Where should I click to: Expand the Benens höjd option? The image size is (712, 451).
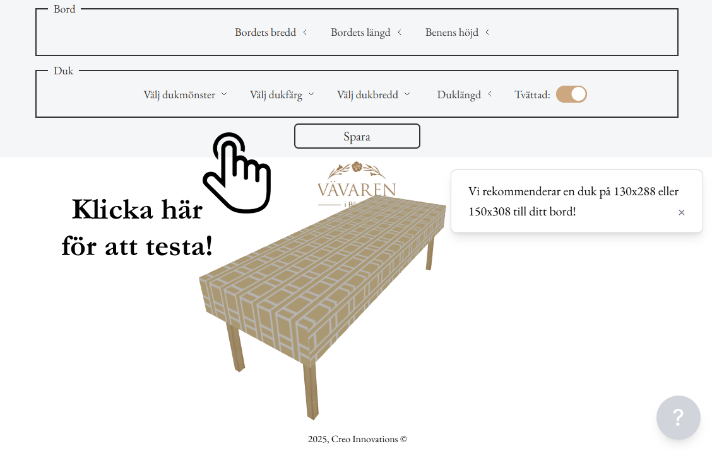click(x=457, y=33)
